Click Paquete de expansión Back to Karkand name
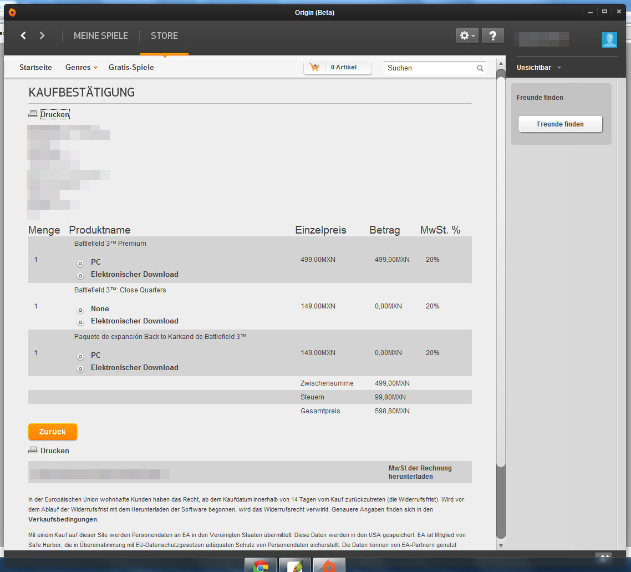The width and height of the screenshot is (631, 572). (160, 337)
